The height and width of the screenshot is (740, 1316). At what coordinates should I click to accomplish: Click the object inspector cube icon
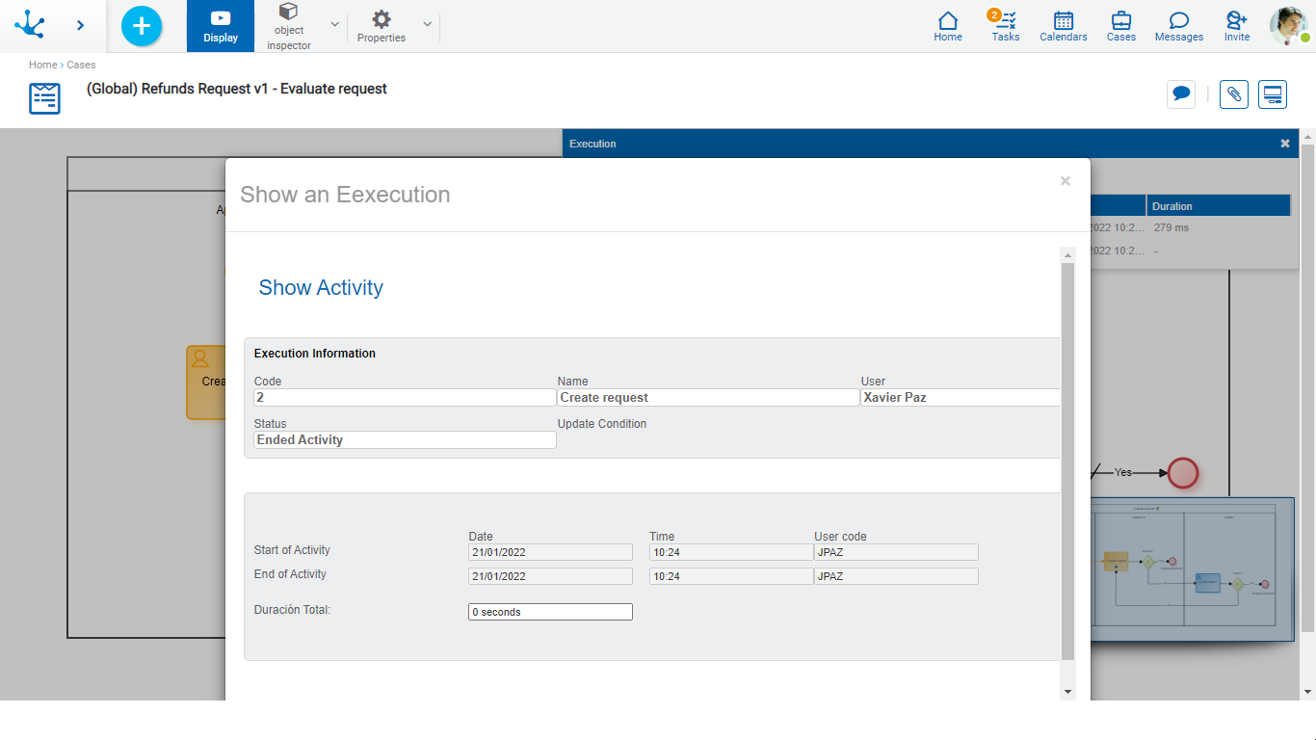point(288,13)
